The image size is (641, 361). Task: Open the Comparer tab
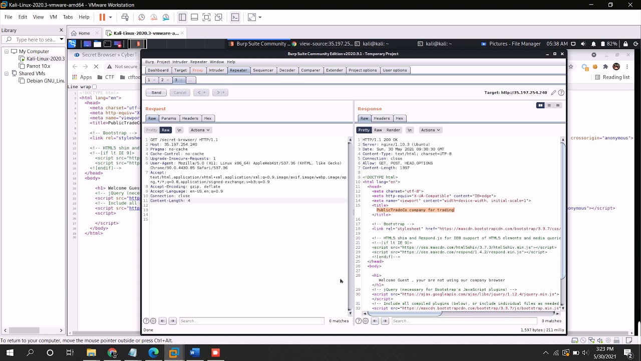coord(310,70)
